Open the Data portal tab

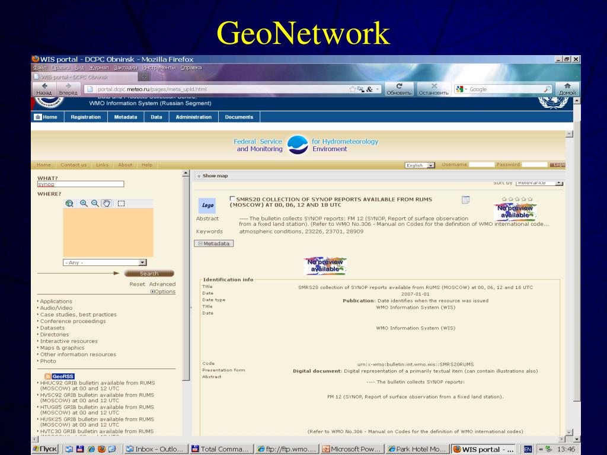tap(156, 117)
